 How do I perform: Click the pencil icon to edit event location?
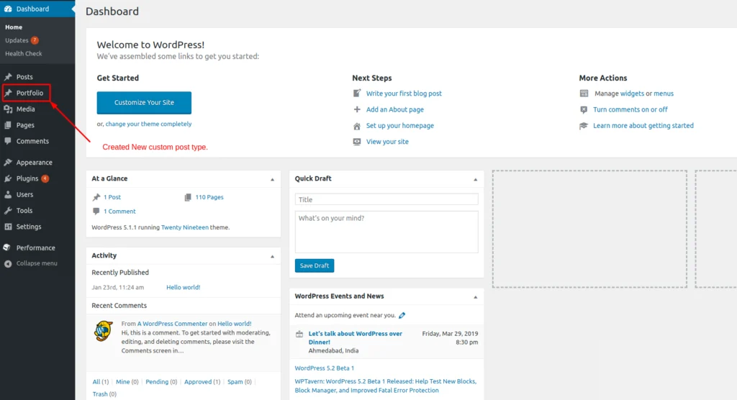402,315
